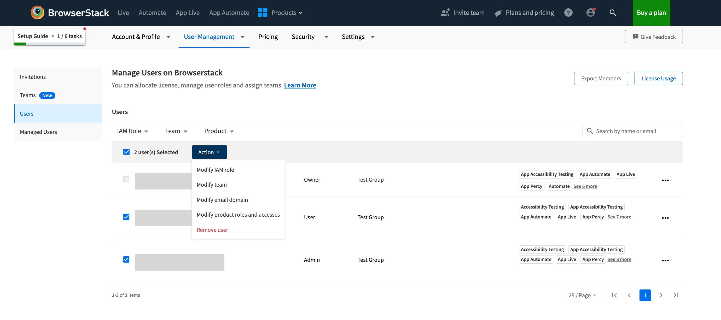Select Remove user from Action menu
The image size is (721, 320).
212,229
